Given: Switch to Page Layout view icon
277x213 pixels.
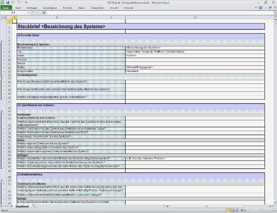Looking at the screenshot, I should tap(233, 210).
